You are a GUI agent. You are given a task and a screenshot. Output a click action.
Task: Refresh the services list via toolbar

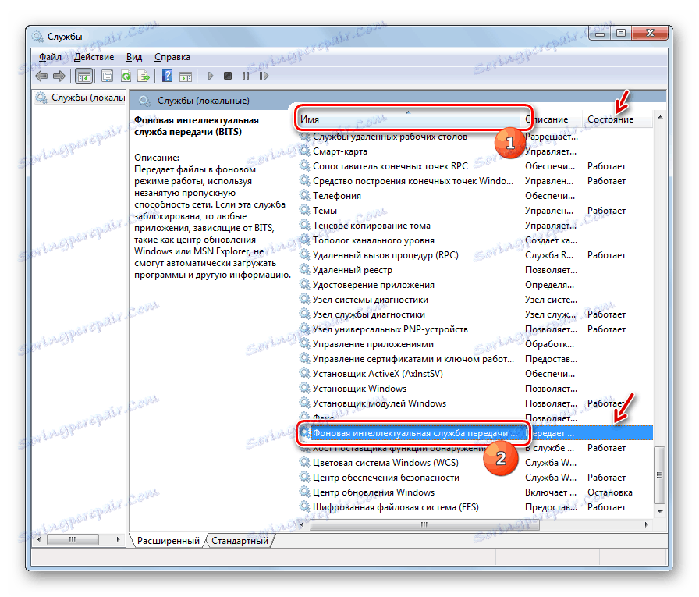[126, 76]
